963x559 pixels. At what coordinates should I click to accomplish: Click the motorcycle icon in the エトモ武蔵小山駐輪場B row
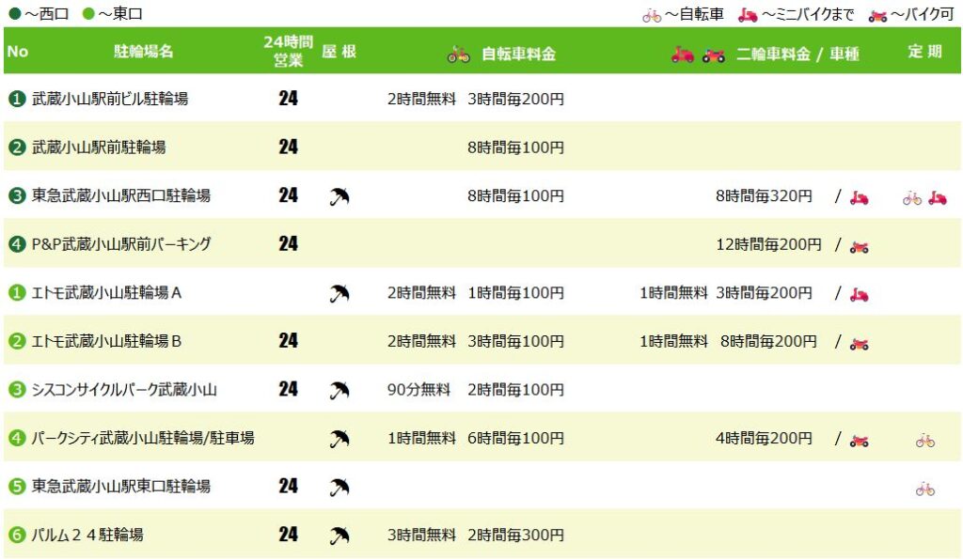[859, 343]
